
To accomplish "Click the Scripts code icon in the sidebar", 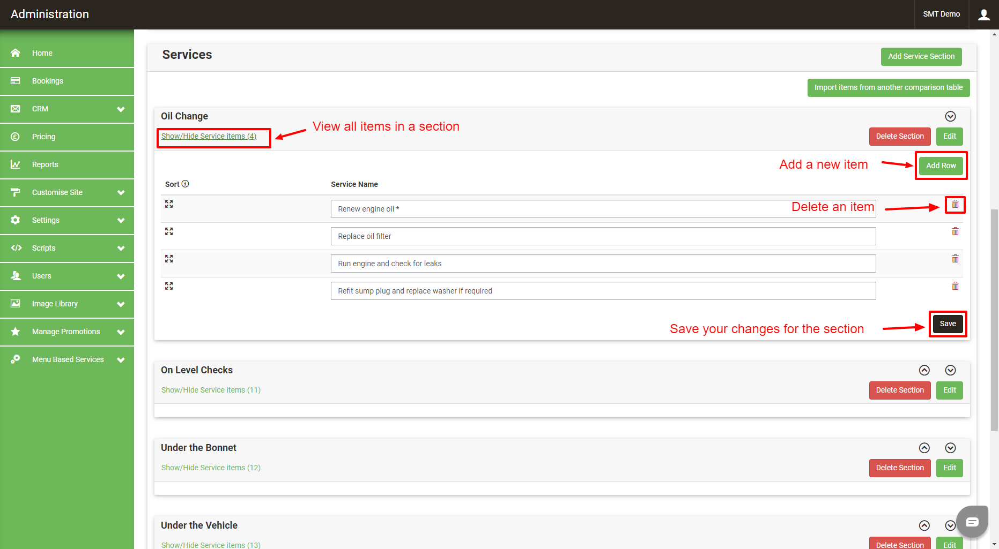I will (x=16, y=248).
